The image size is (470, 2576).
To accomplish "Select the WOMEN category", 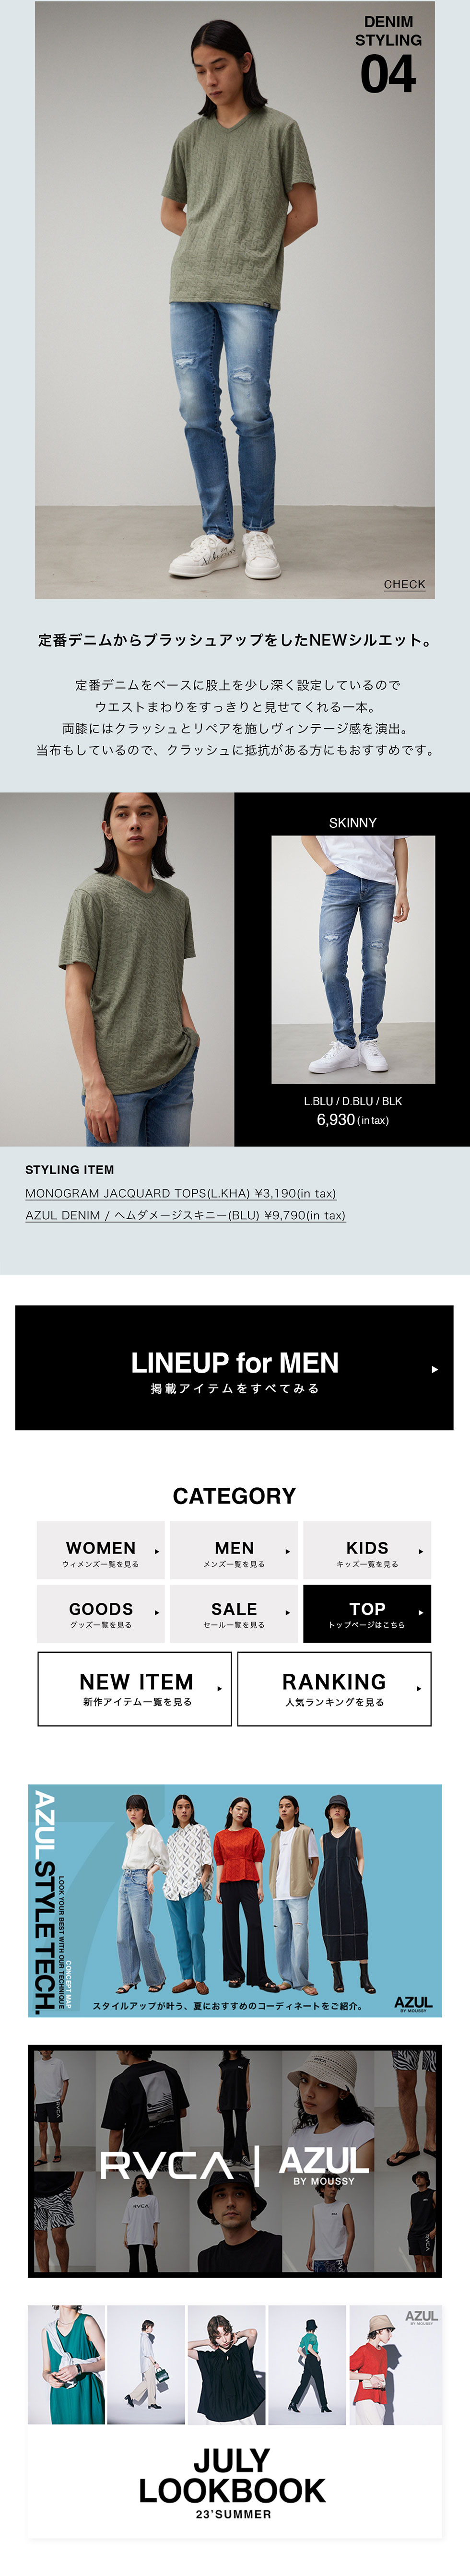I will 101,1550.
